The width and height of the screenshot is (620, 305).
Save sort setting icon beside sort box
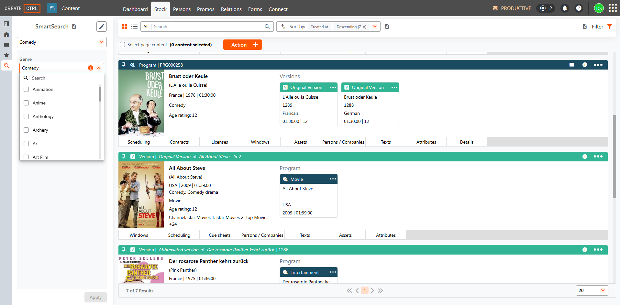coord(387,27)
